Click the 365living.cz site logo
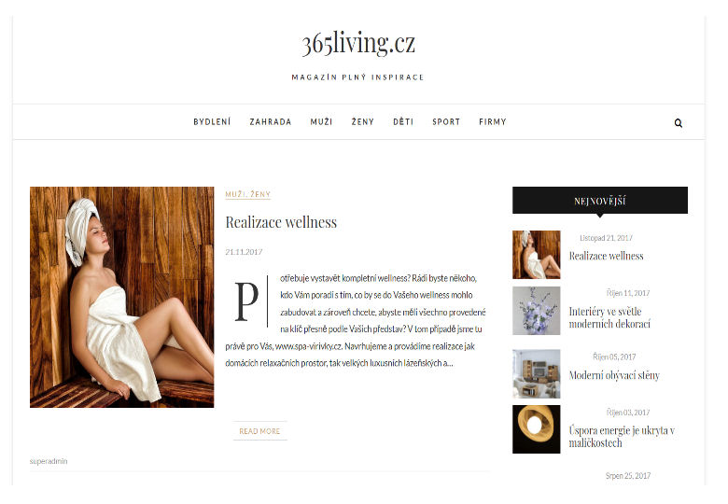Viewport: 728px width, 504px height. 358,44
